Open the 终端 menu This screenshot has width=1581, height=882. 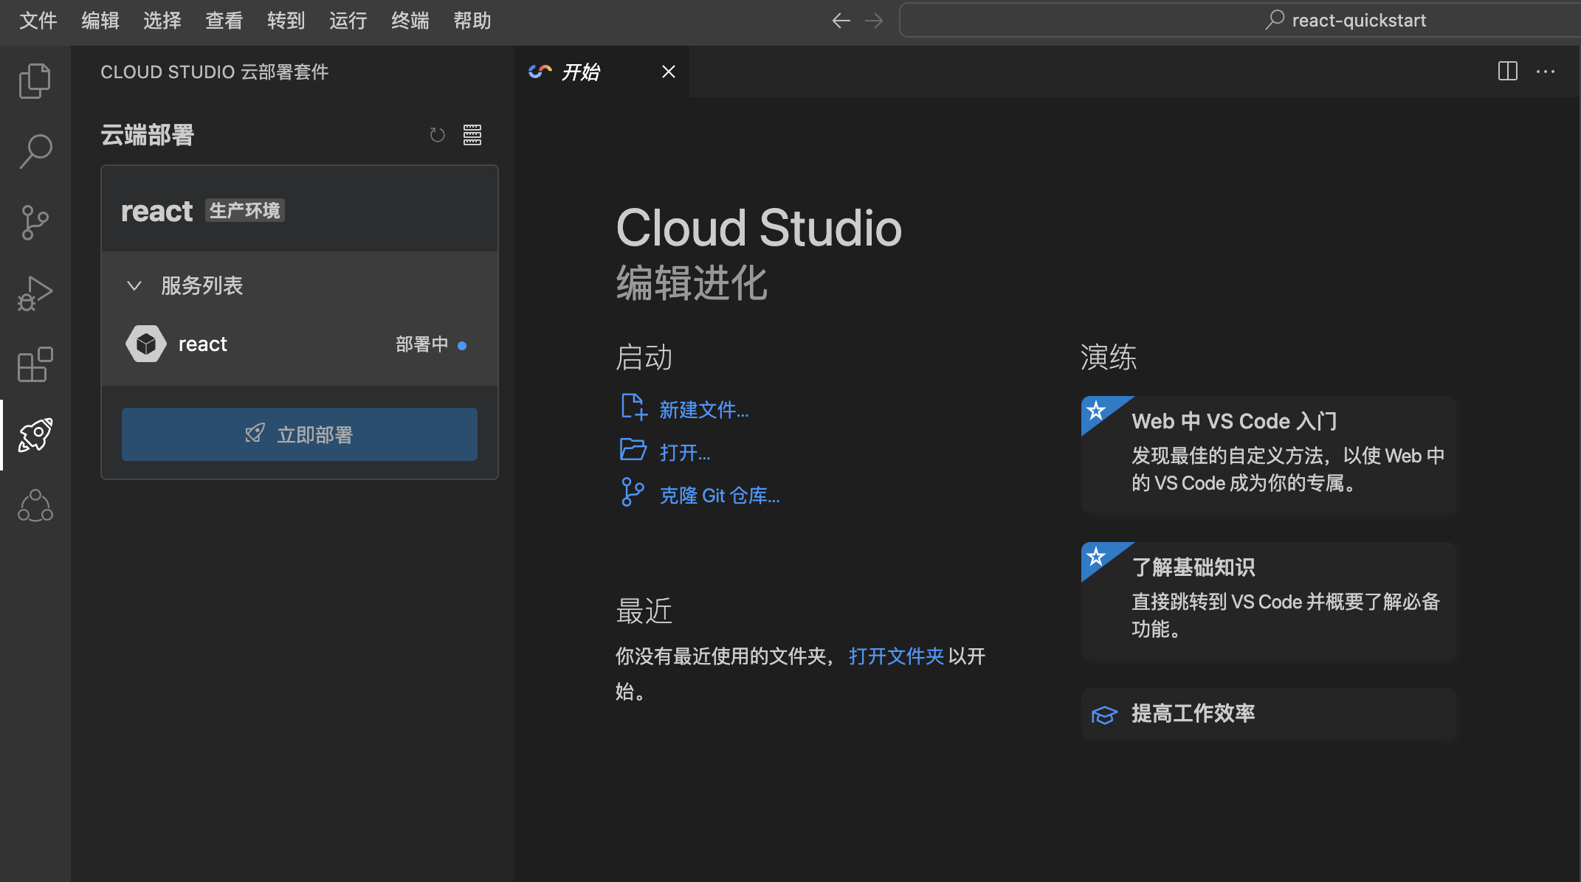(x=410, y=21)
